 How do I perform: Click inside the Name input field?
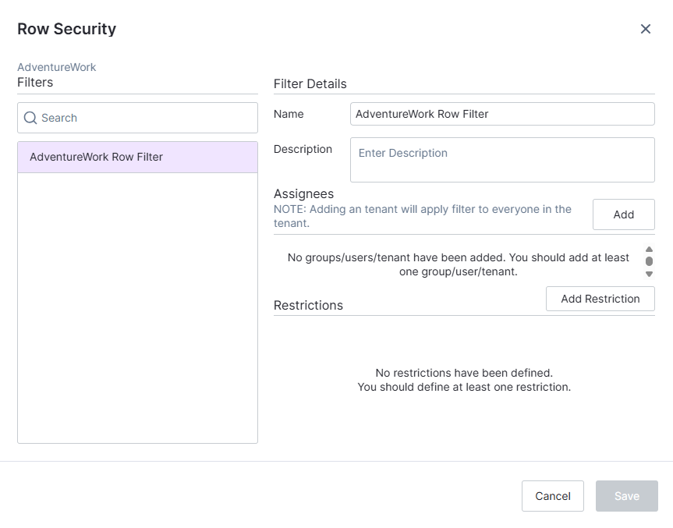[502, 114]
